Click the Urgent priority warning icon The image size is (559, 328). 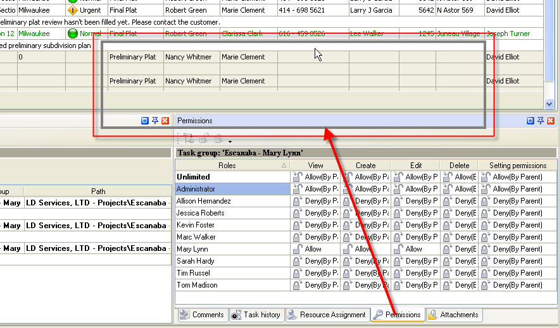coord(73,11)
